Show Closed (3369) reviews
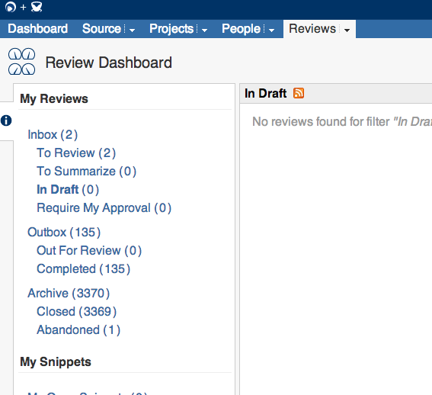Viewport: 432px width, 395px height. pos(77,311)
